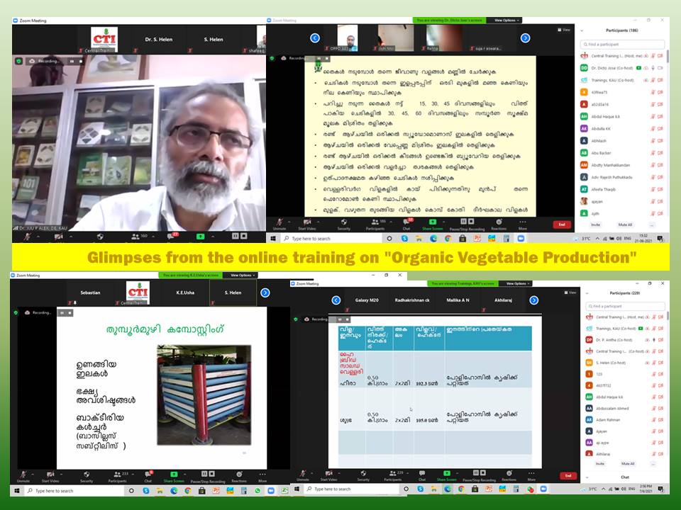End the meeting in the 186-participant window
The image size is (681, 510).
click(562, 225)
